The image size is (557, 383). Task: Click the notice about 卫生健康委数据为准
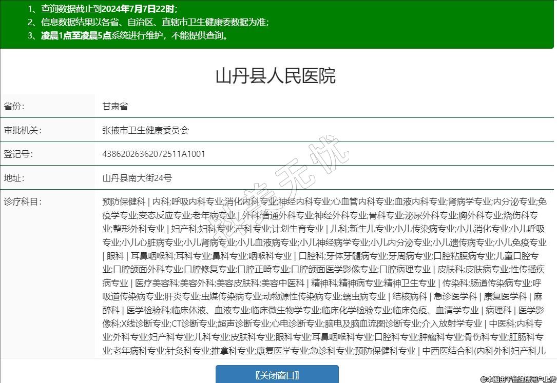point(148,22)
